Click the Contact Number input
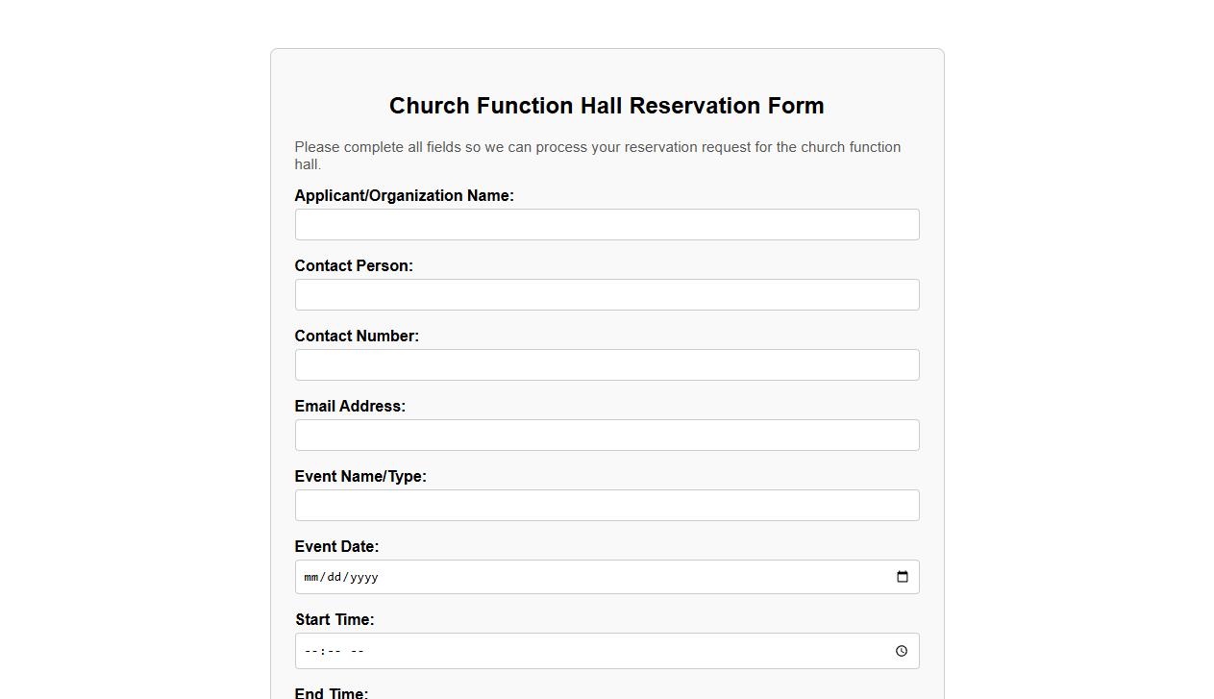This screenshot has width=1214, height=699. coord(607,364)
